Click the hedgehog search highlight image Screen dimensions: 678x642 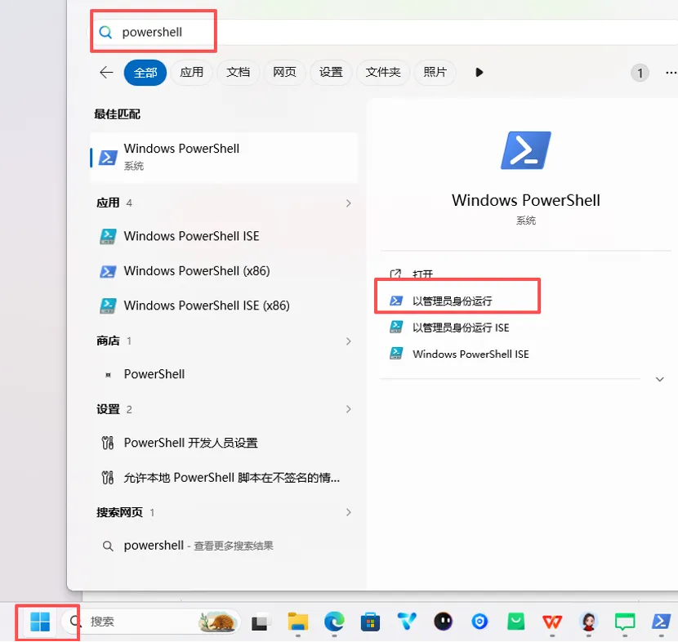pyautogui.click(x=217, y=622)
